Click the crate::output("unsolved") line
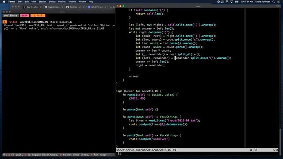Viewport: 283px width, 159px height. point(149,139)
